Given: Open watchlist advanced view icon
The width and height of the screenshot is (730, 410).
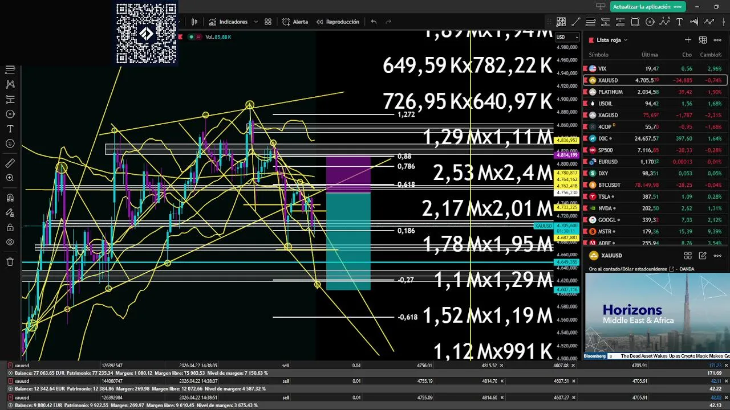Looking at the screenshot, I should point(703,40).
